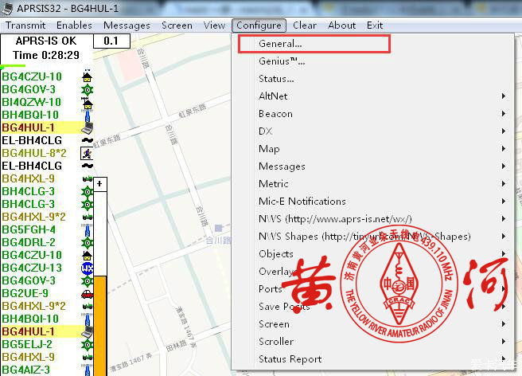The height and width of the screenshot is (376, 522).
Task: Click the runner icon next to BG4HUL-8*2
Action: coord(87,153)
